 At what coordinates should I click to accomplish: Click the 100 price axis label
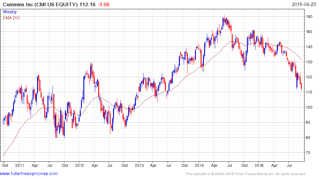pos(309,107)
